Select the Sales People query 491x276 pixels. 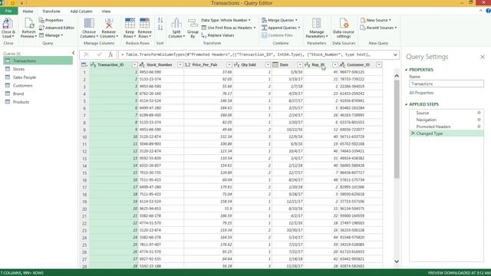click(x=38, y=77)
